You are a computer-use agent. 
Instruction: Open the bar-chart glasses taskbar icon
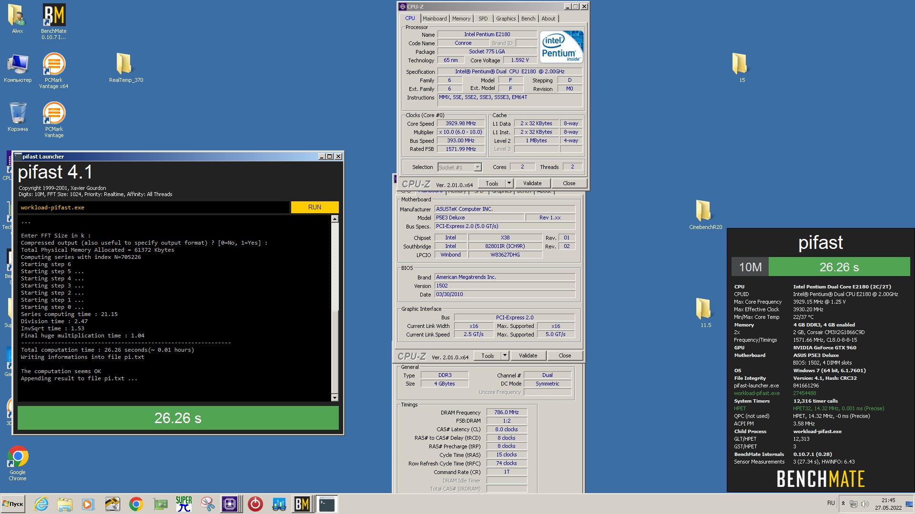(279, 504)
